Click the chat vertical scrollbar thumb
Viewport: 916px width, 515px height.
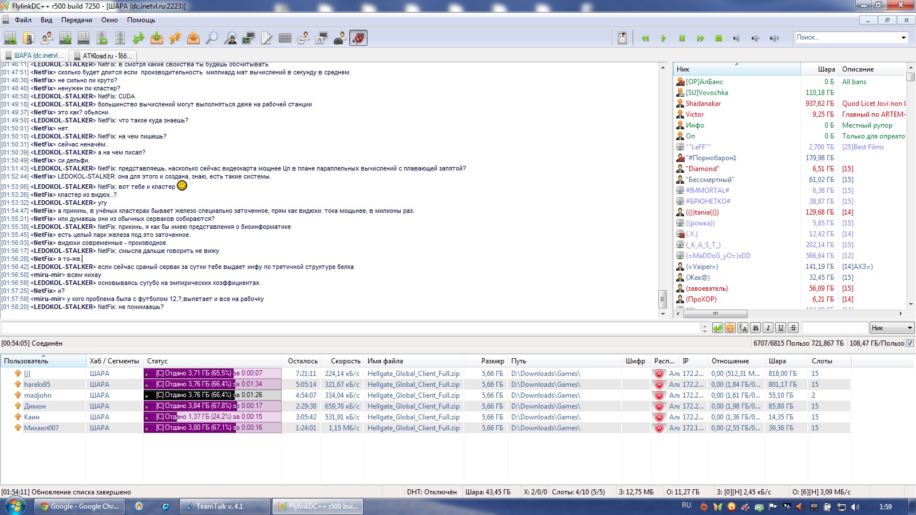tap(663, 298)
